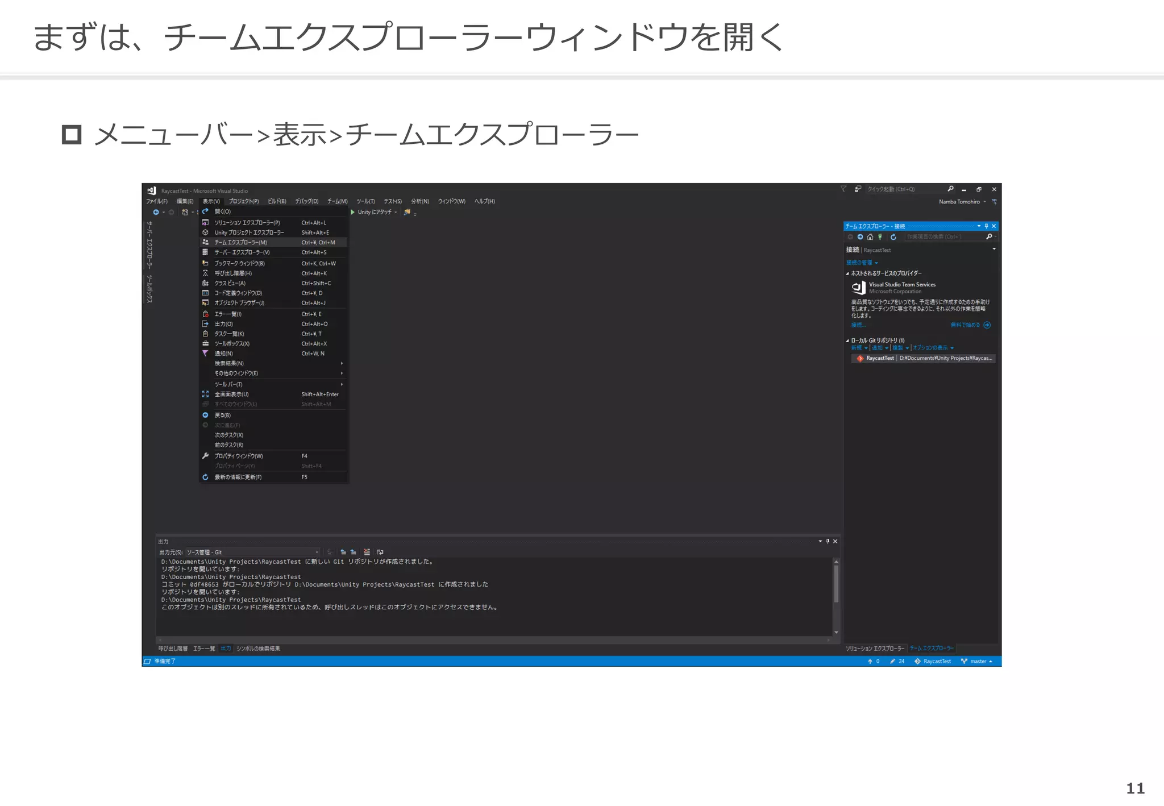Click RaycastTest repository in status bar
Viewport: 1164px width, 806px height.
[932, 662]
